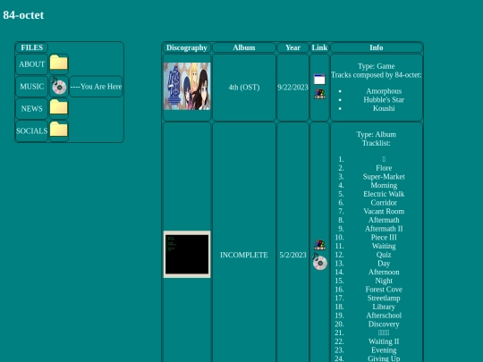483x362 pixels.
Task: Click the media link icon for 4th (OST)
Action: (x=319, y=94)
